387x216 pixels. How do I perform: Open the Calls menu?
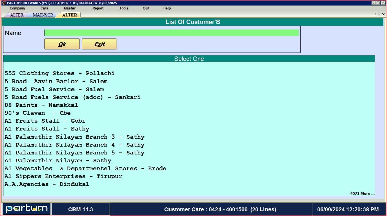(44, 8)
